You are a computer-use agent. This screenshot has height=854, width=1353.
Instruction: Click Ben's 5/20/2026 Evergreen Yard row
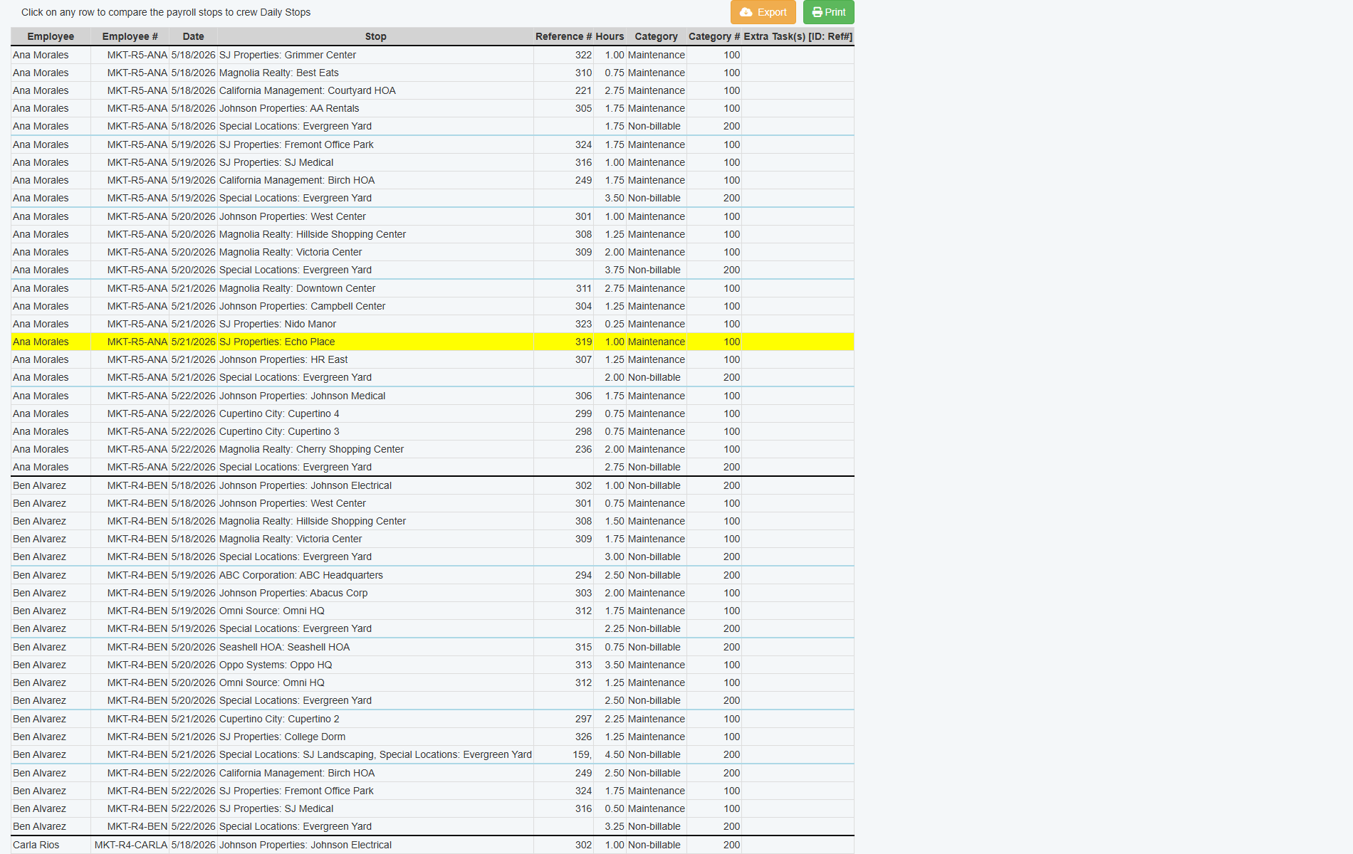[x=432, y=700]
